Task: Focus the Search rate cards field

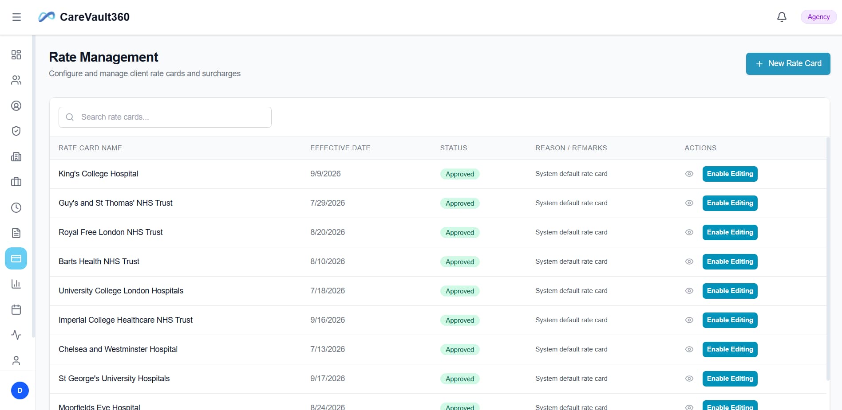Action: tap(165, 117)
